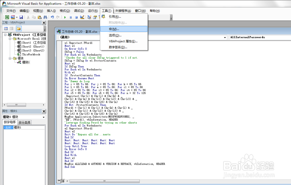Click code window horizontal scrollbar thumb
The image size is (291, 185).
(104, 181)
